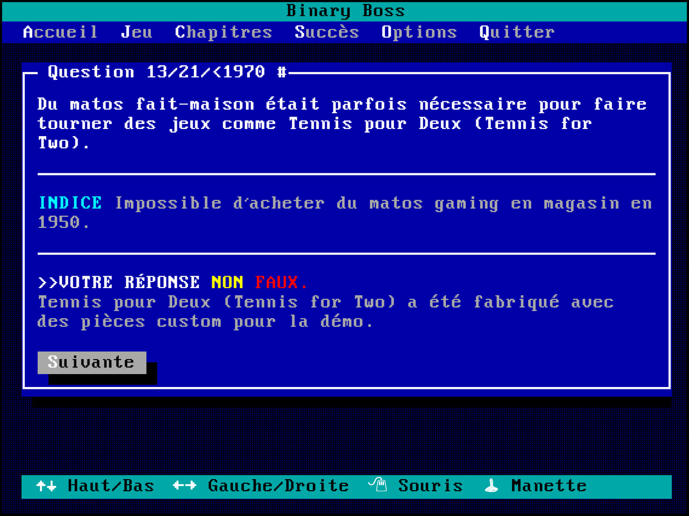
Task: Select the Haut/Bas text label
Action: pos(111,486)
